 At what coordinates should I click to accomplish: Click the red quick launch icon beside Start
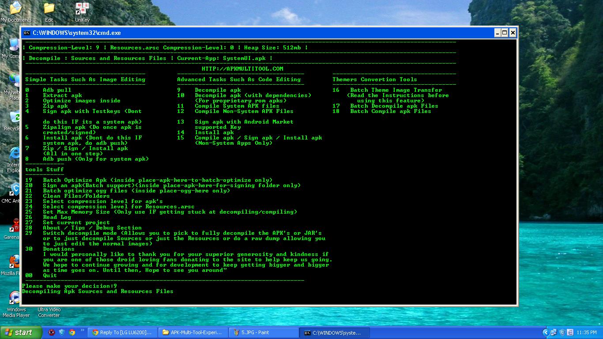(52, 332)
